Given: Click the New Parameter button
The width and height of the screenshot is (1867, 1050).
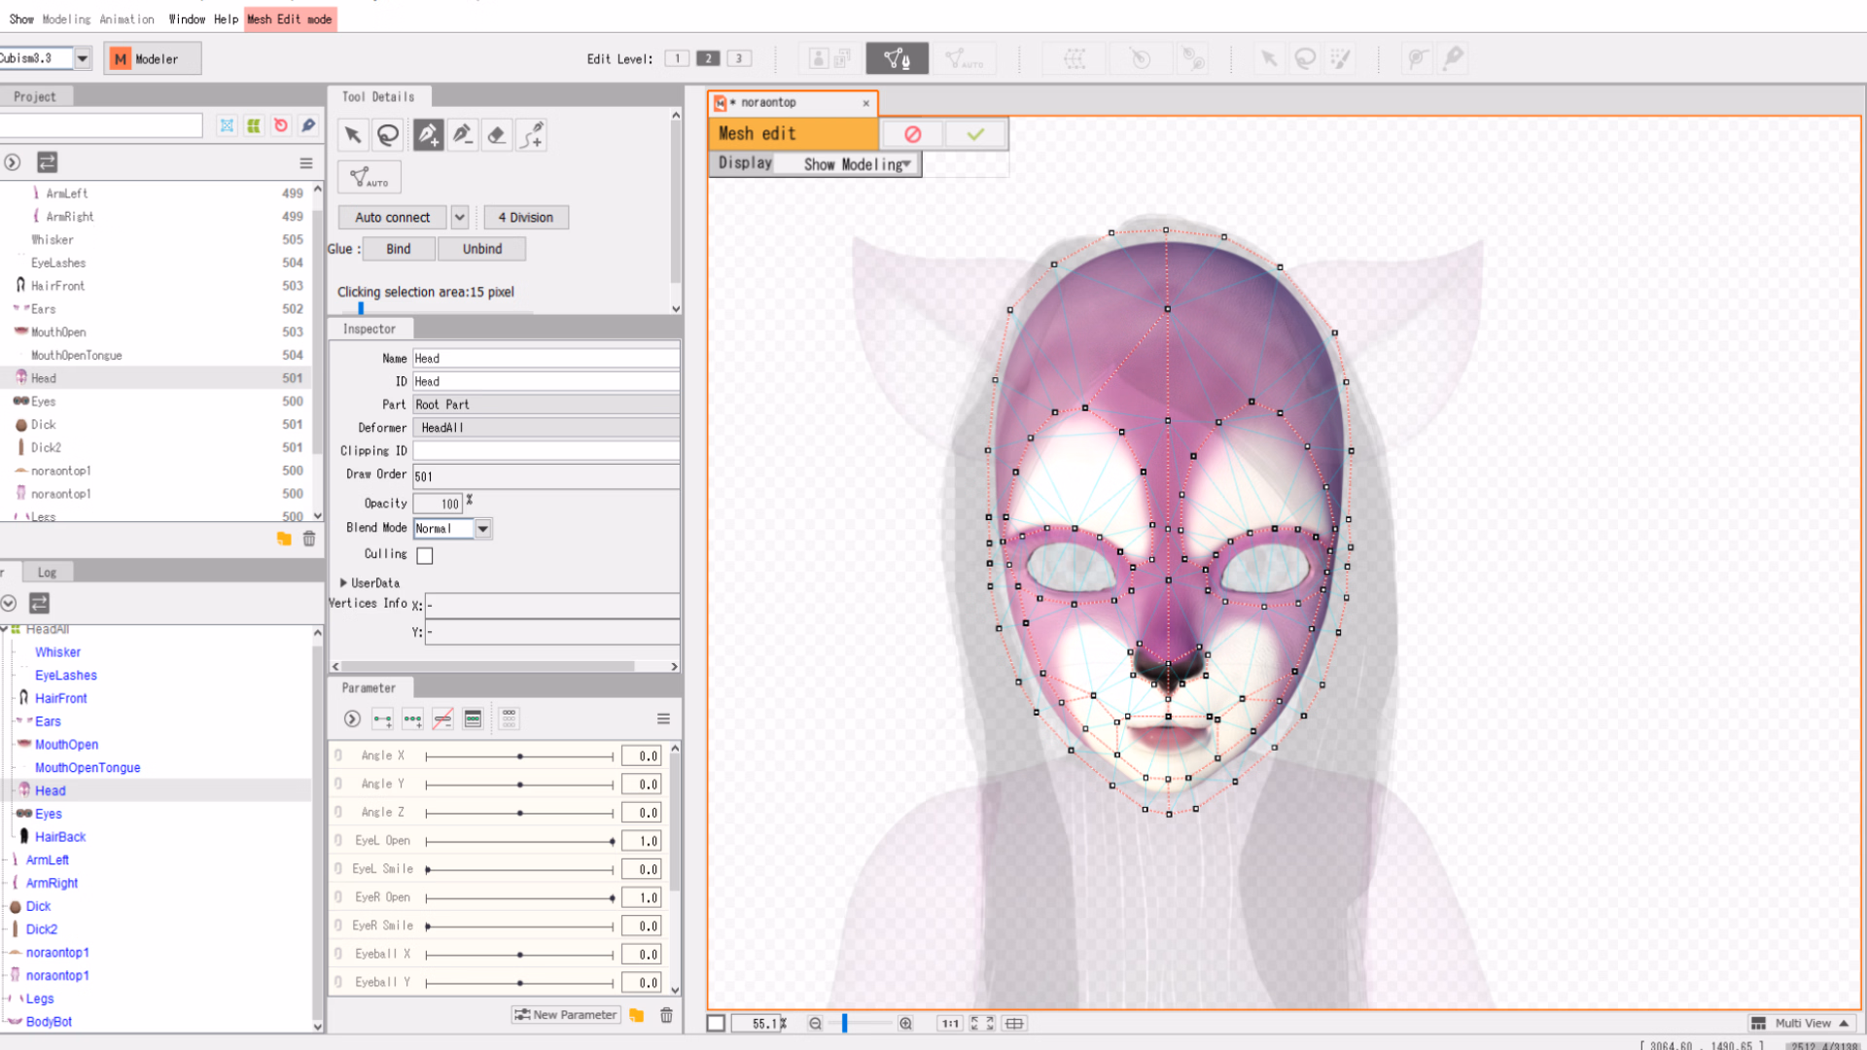Looking at the screenshot, I should point(566,1015).
